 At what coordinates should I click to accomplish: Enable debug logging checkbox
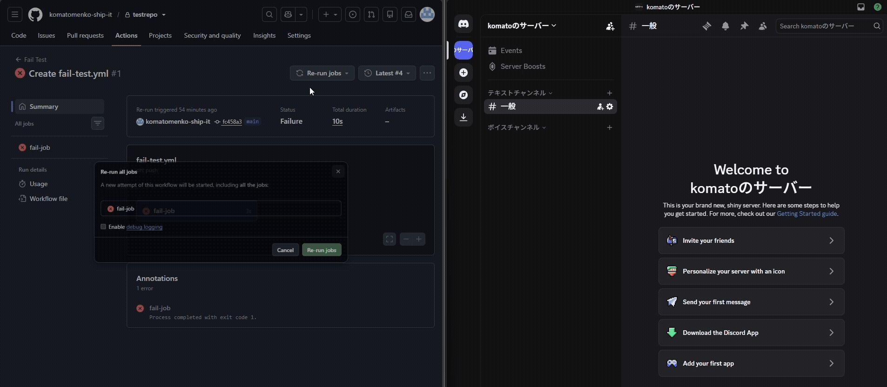coord(103,227)
